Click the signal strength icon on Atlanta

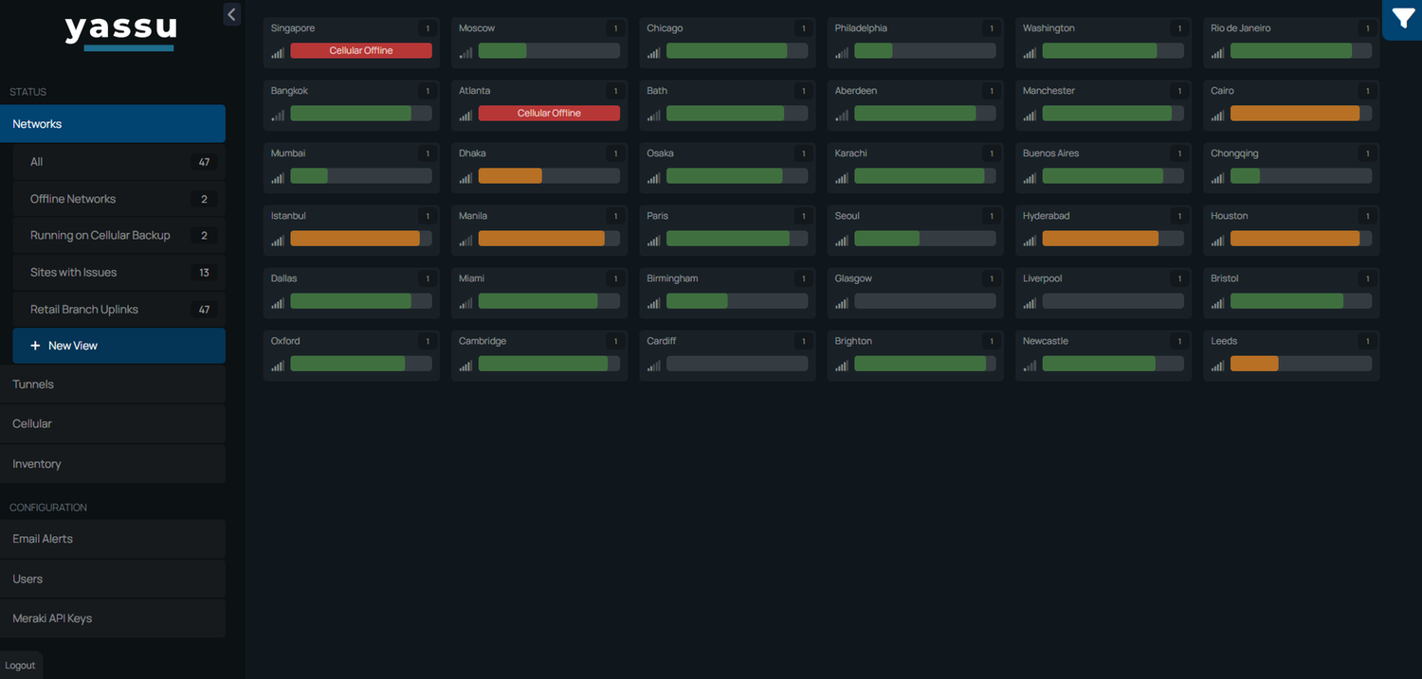coord(465,115)
